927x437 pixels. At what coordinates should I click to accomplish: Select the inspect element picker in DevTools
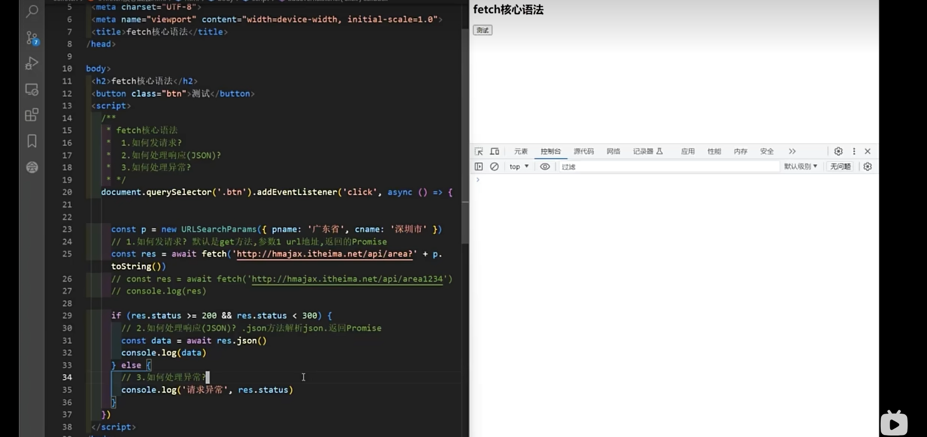[x=478, y=151]
